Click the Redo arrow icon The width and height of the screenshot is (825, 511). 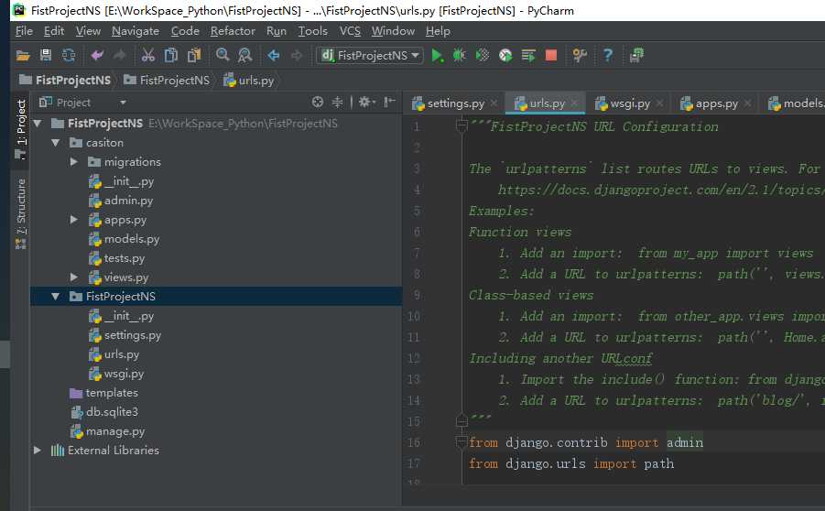point(119,55)
